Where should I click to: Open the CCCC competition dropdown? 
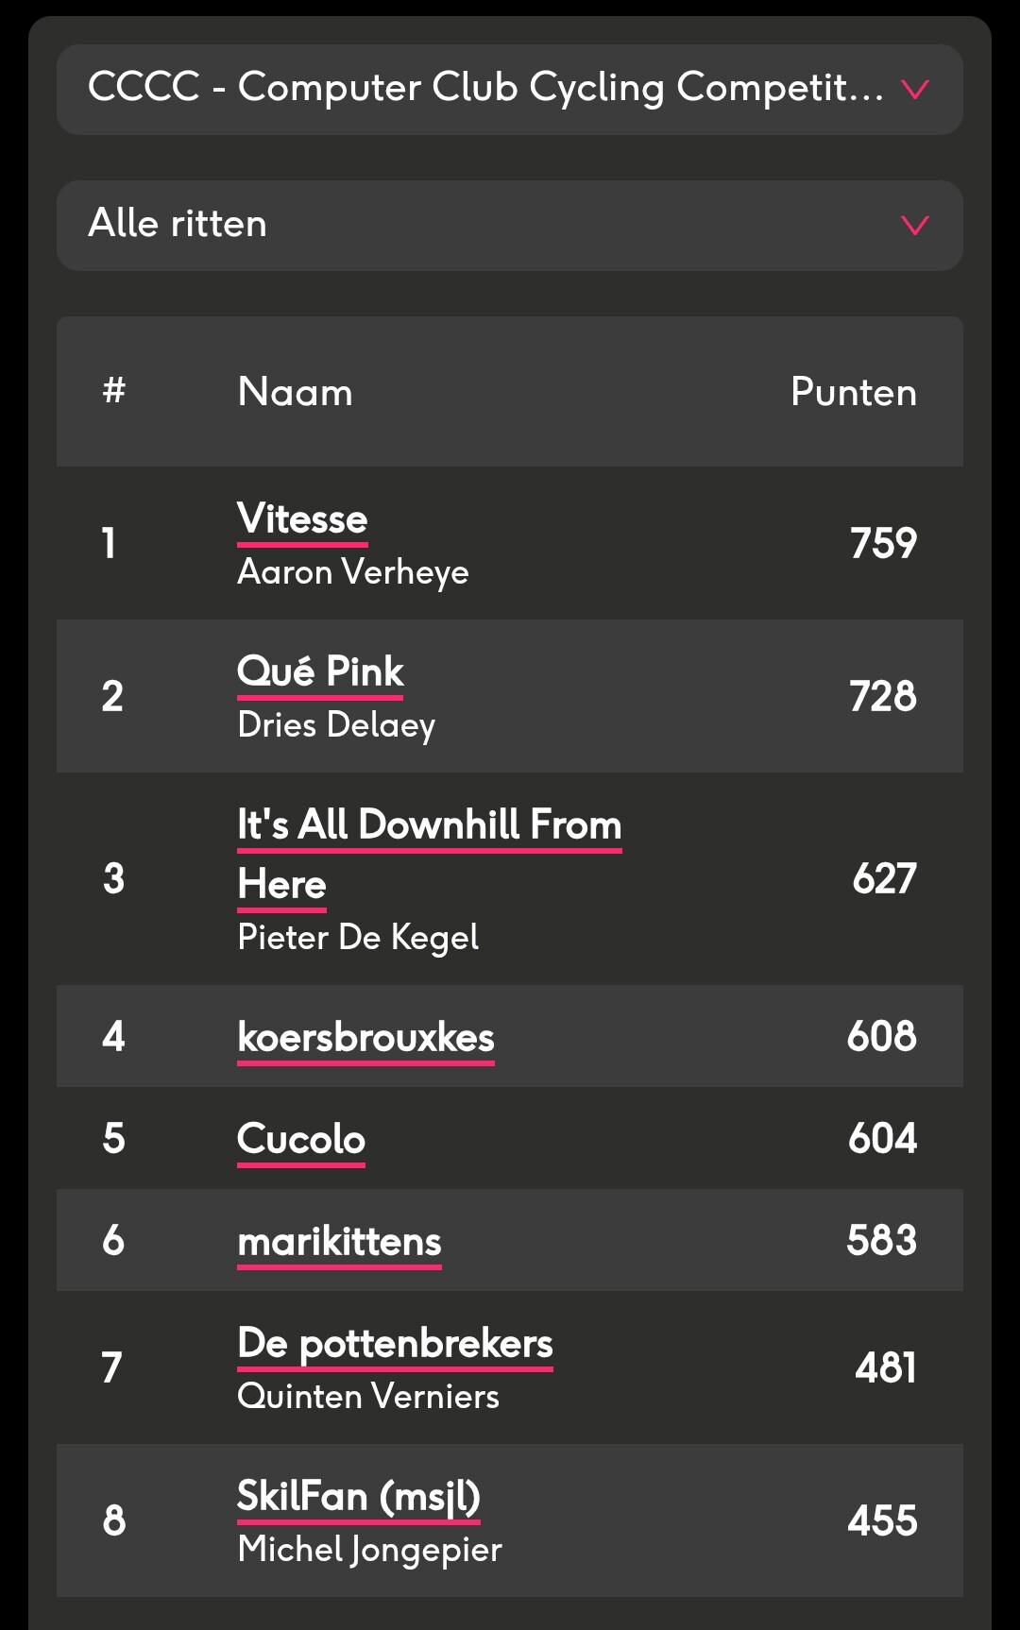(510, 90)
